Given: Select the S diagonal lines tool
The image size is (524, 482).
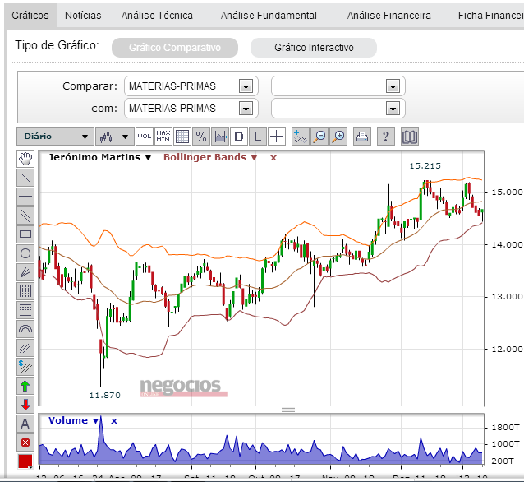Looking at the screenshot, I should point(25,367).
